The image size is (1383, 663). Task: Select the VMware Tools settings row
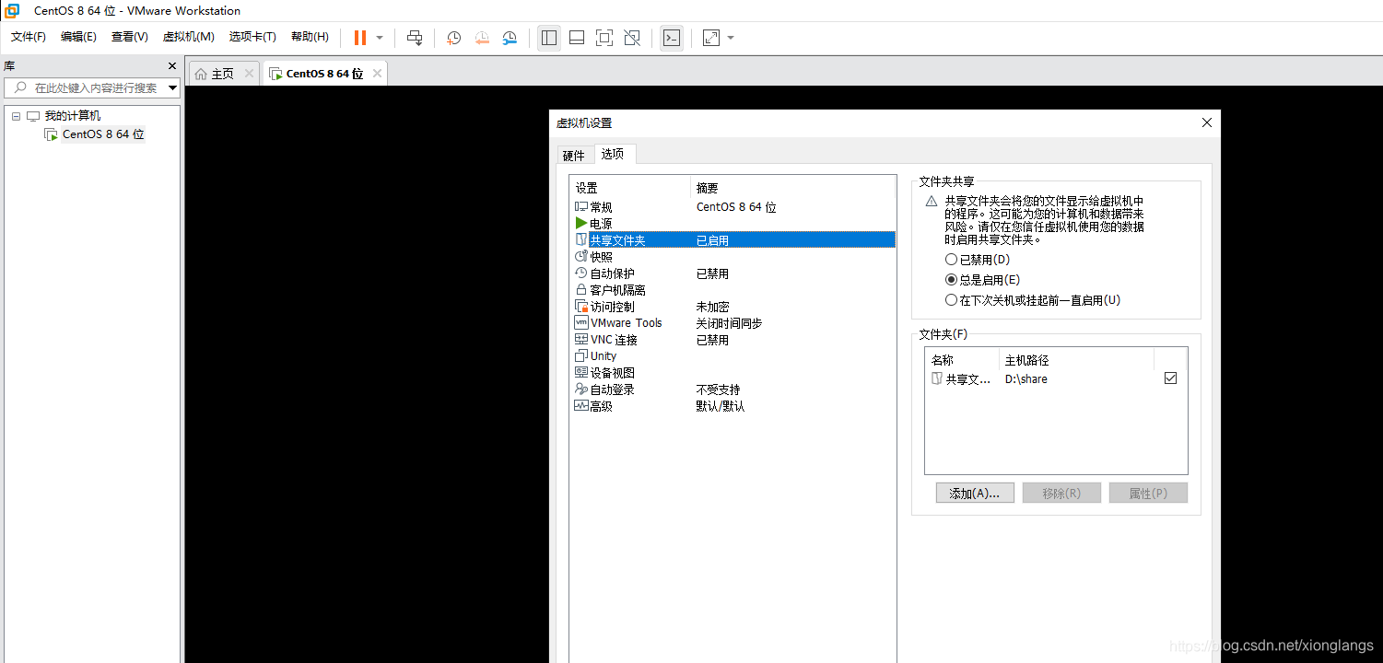[733, 323]
